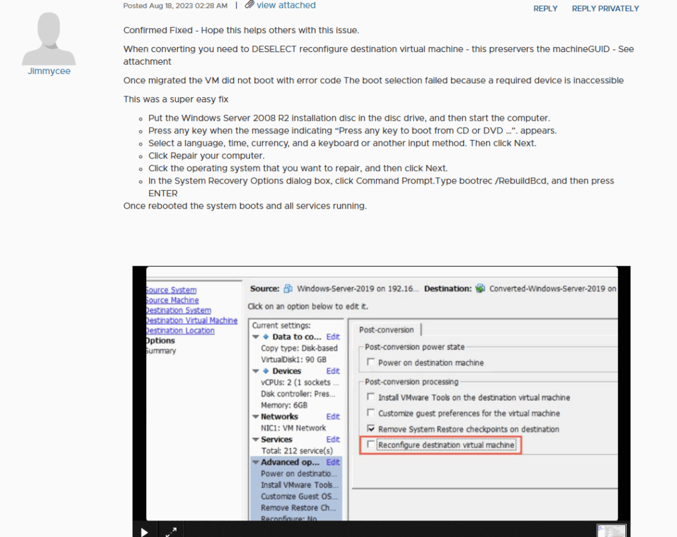Click the video preview thumbnail
The image size is (677, 537).
[611, 530]
